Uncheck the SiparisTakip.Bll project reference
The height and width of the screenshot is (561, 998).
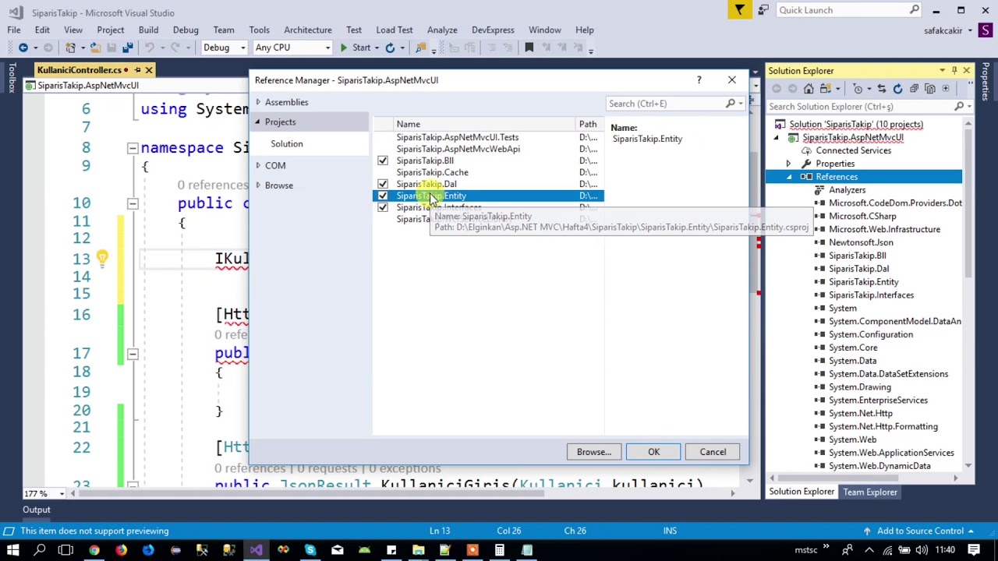tap(382, 161)
